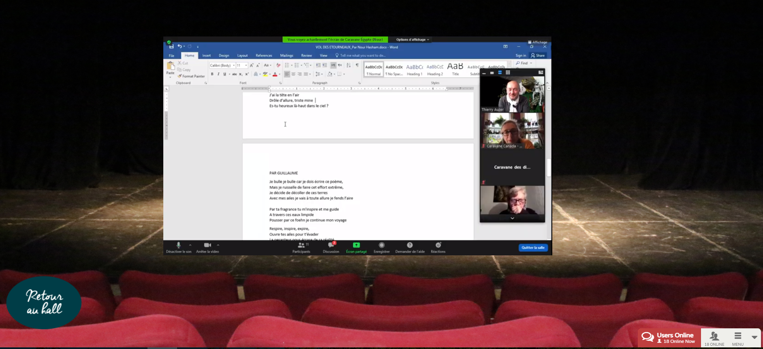Open the Calibri (Body) font dropdown

coord(234,65)
